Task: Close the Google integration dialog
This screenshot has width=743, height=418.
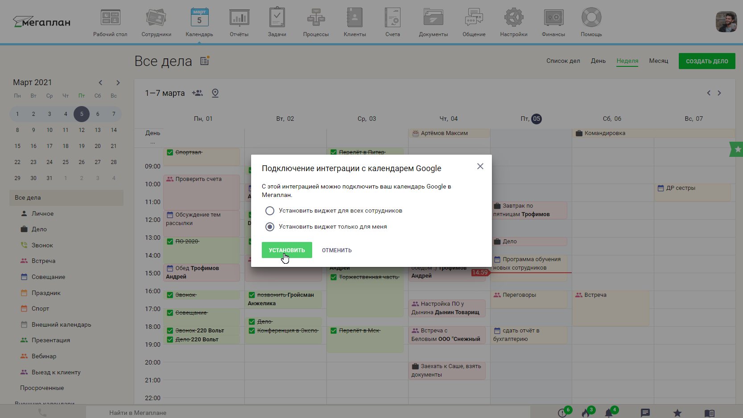Action: [x=480, y=166]
